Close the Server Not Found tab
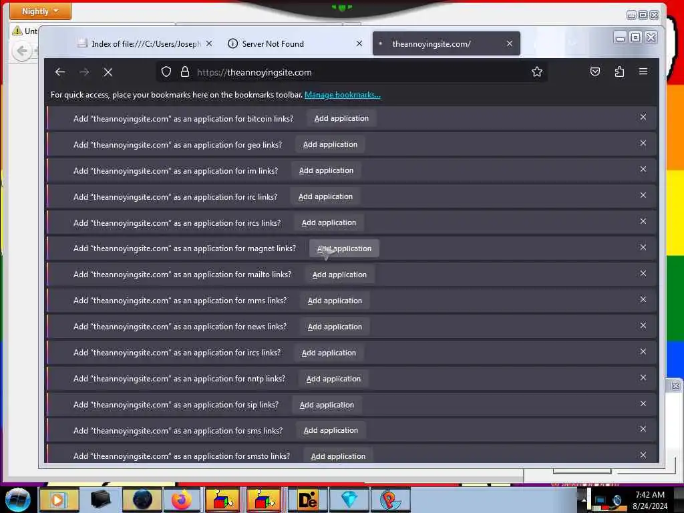 click(x=359, y=43)
